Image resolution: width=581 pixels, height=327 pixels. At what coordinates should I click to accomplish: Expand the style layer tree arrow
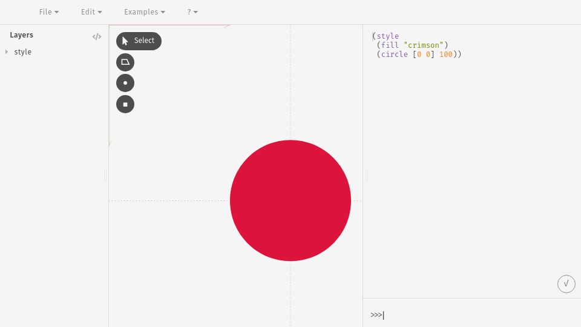tap(7, 52)
